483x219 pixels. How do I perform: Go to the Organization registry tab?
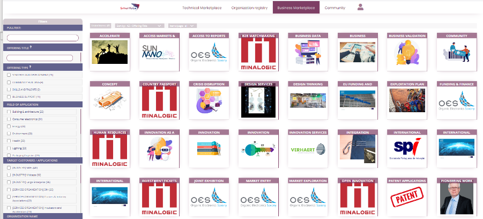coord(249,8)
